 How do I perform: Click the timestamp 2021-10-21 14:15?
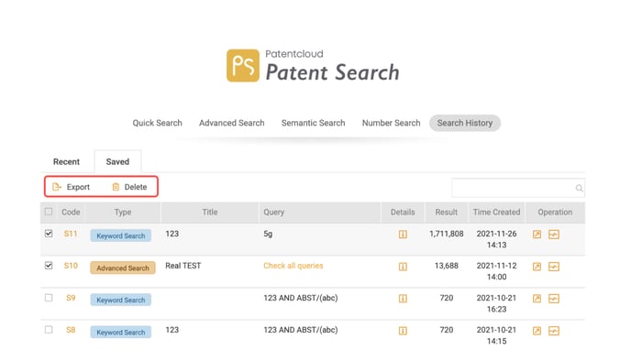point(496,335)
